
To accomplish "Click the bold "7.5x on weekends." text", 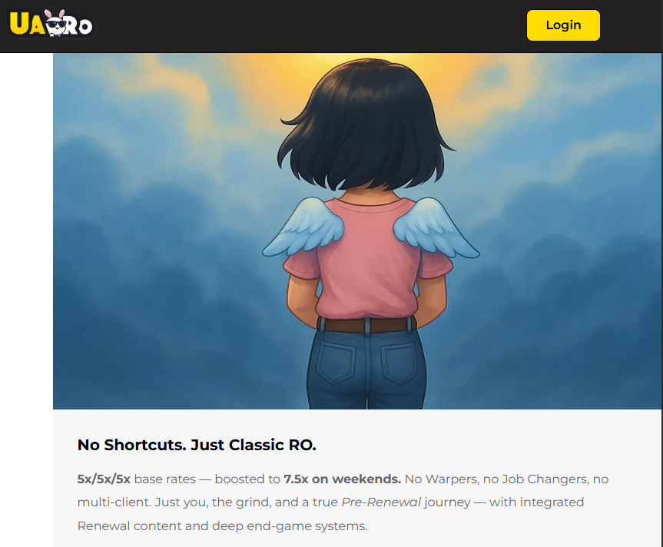I will (x=342, y=479).
